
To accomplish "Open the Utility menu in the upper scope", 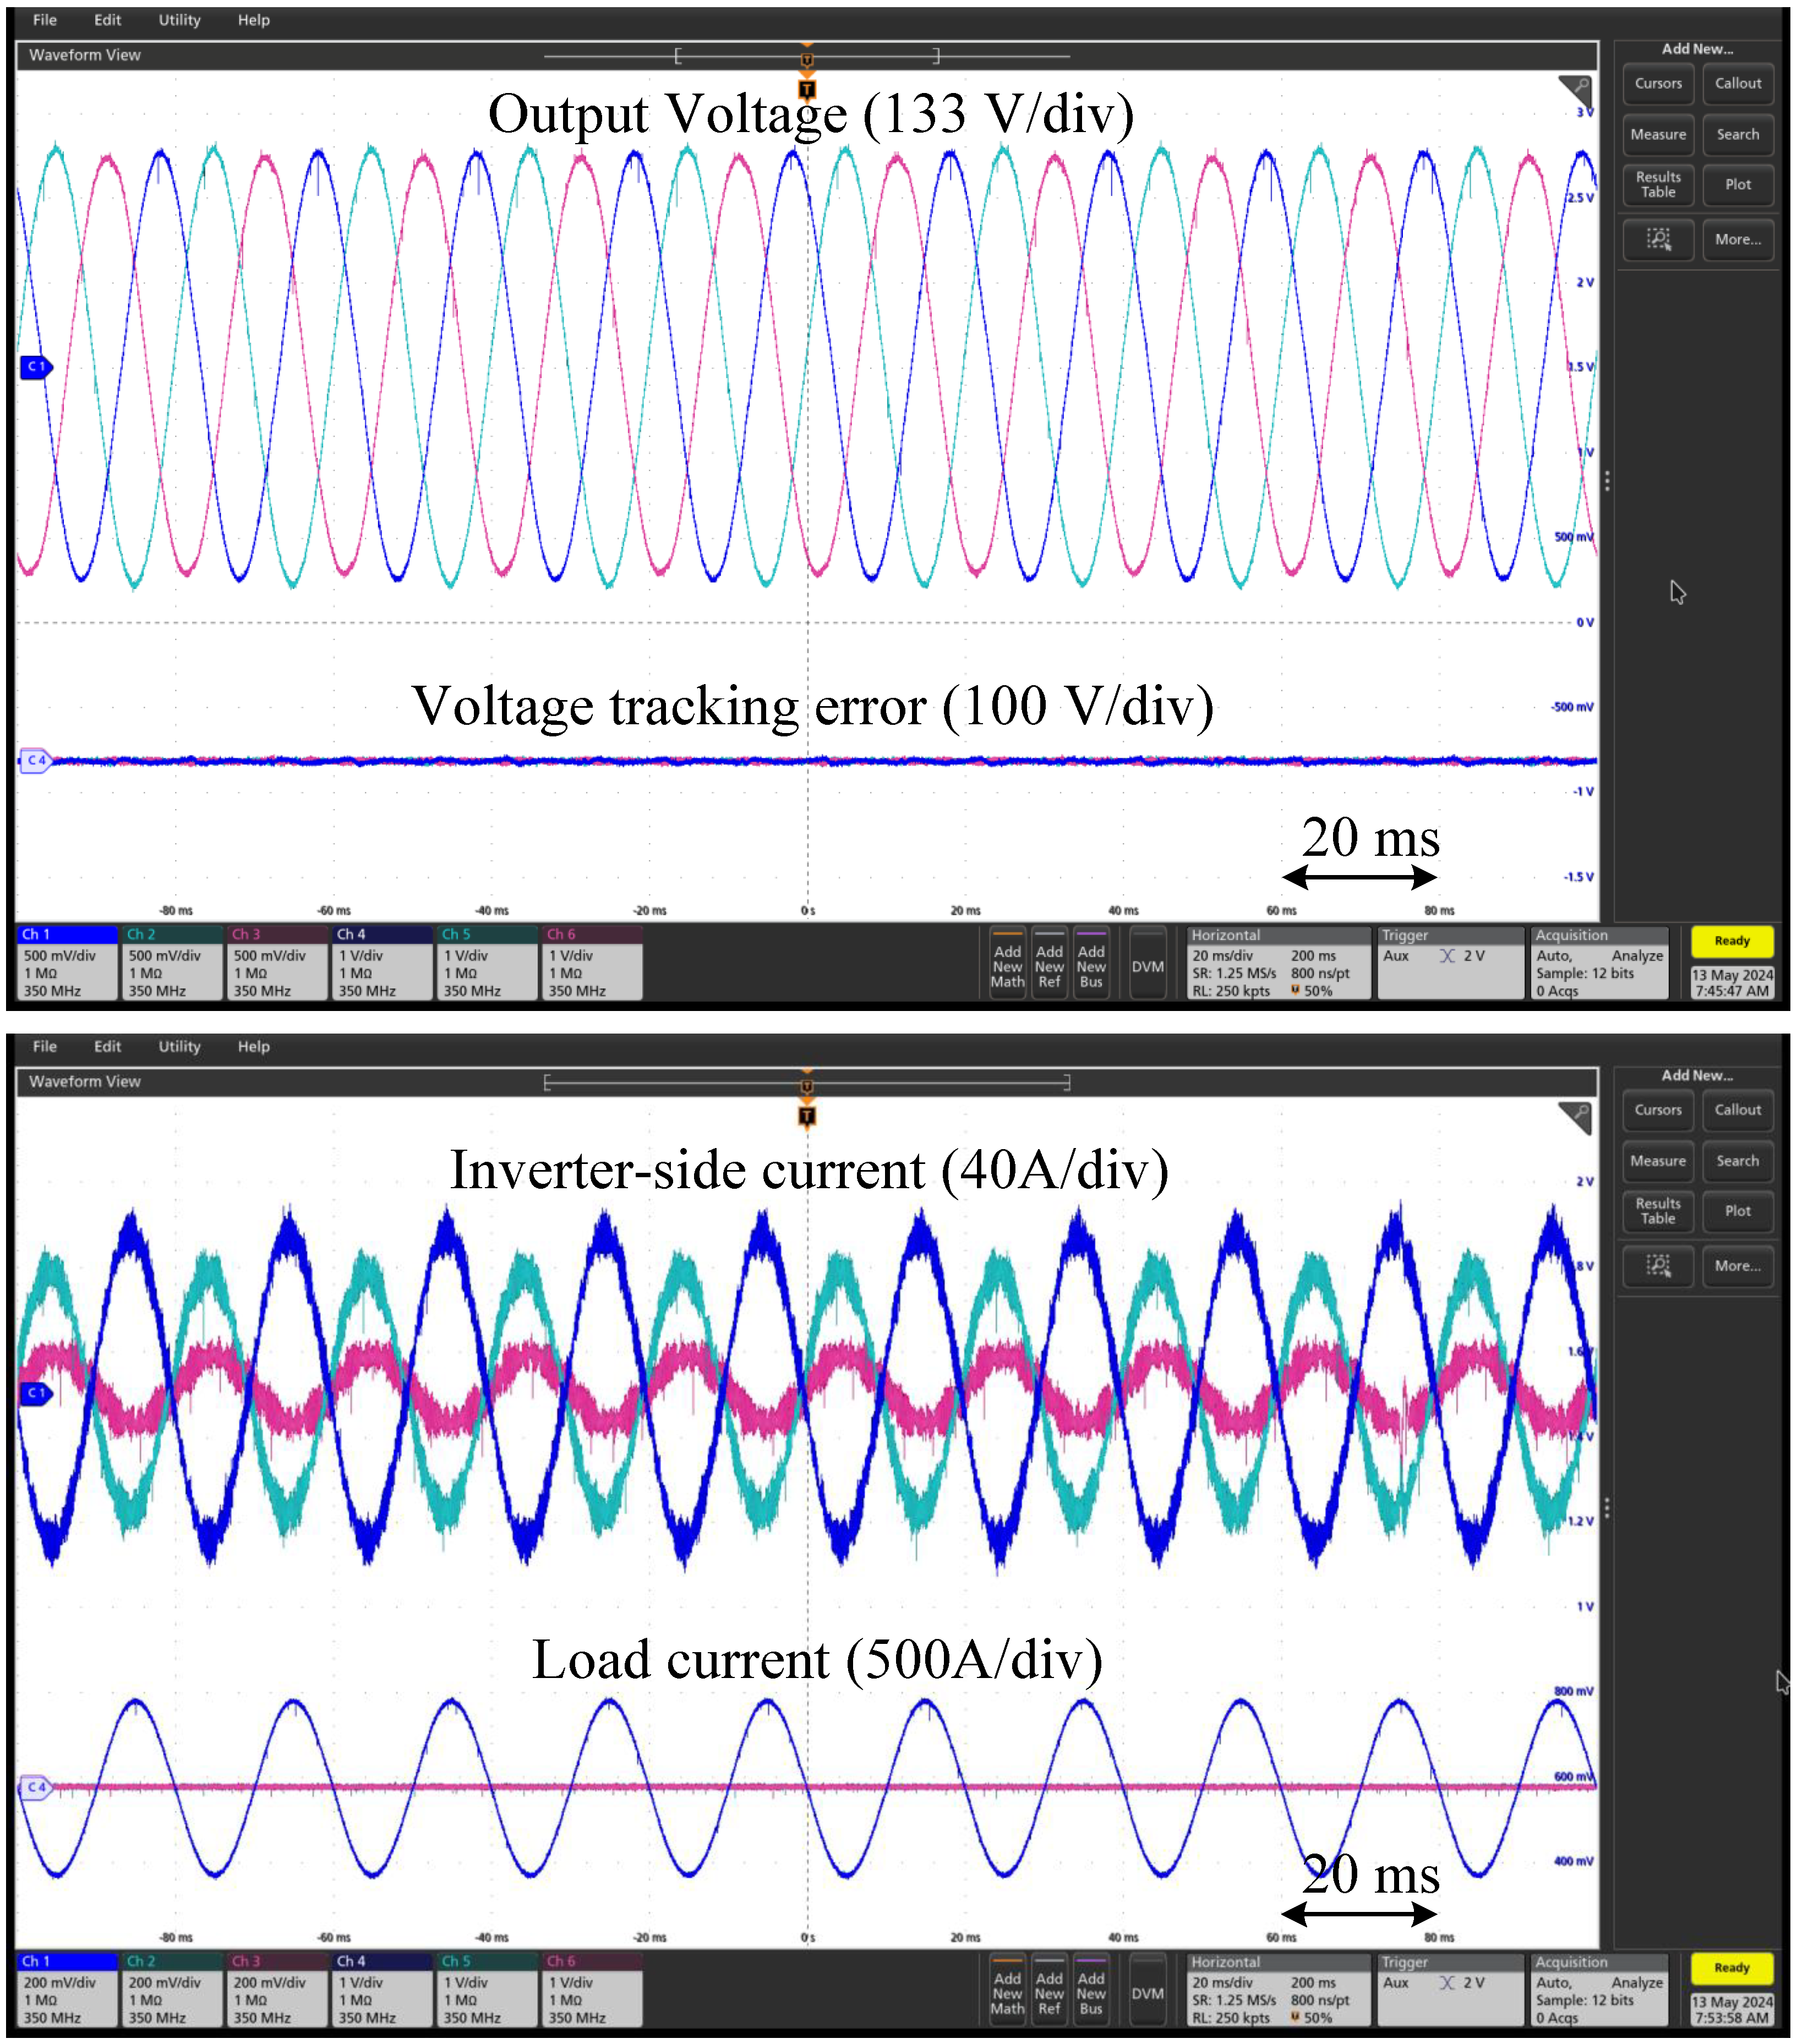I will point(179,20).
